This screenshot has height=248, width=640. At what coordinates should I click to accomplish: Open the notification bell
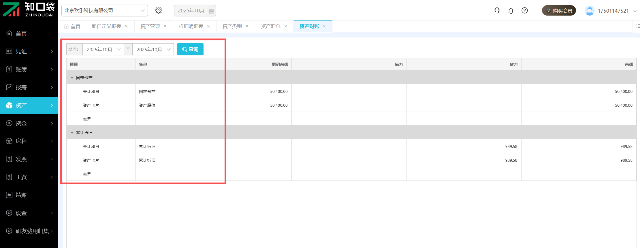511,11
